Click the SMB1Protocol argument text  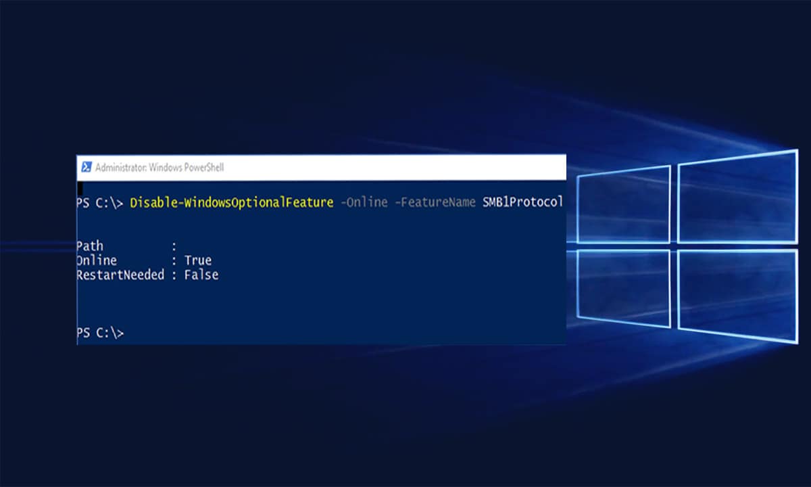(x=522, y=202)
